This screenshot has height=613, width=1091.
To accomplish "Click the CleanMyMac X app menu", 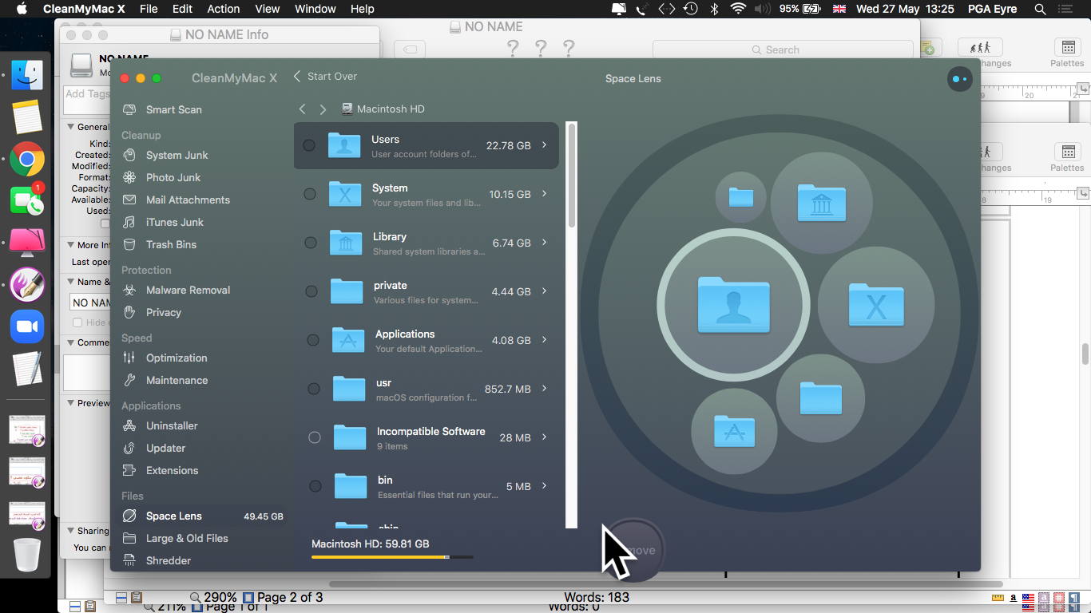I will [x=85, y=9].
